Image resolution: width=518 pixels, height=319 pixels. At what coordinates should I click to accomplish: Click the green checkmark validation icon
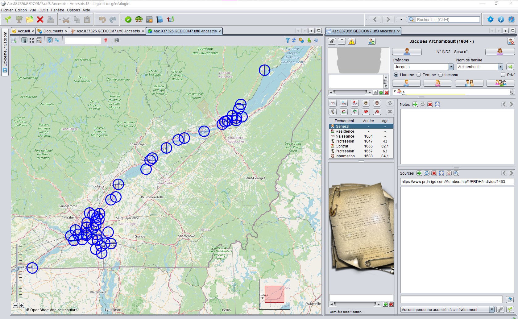click(128, 20)
